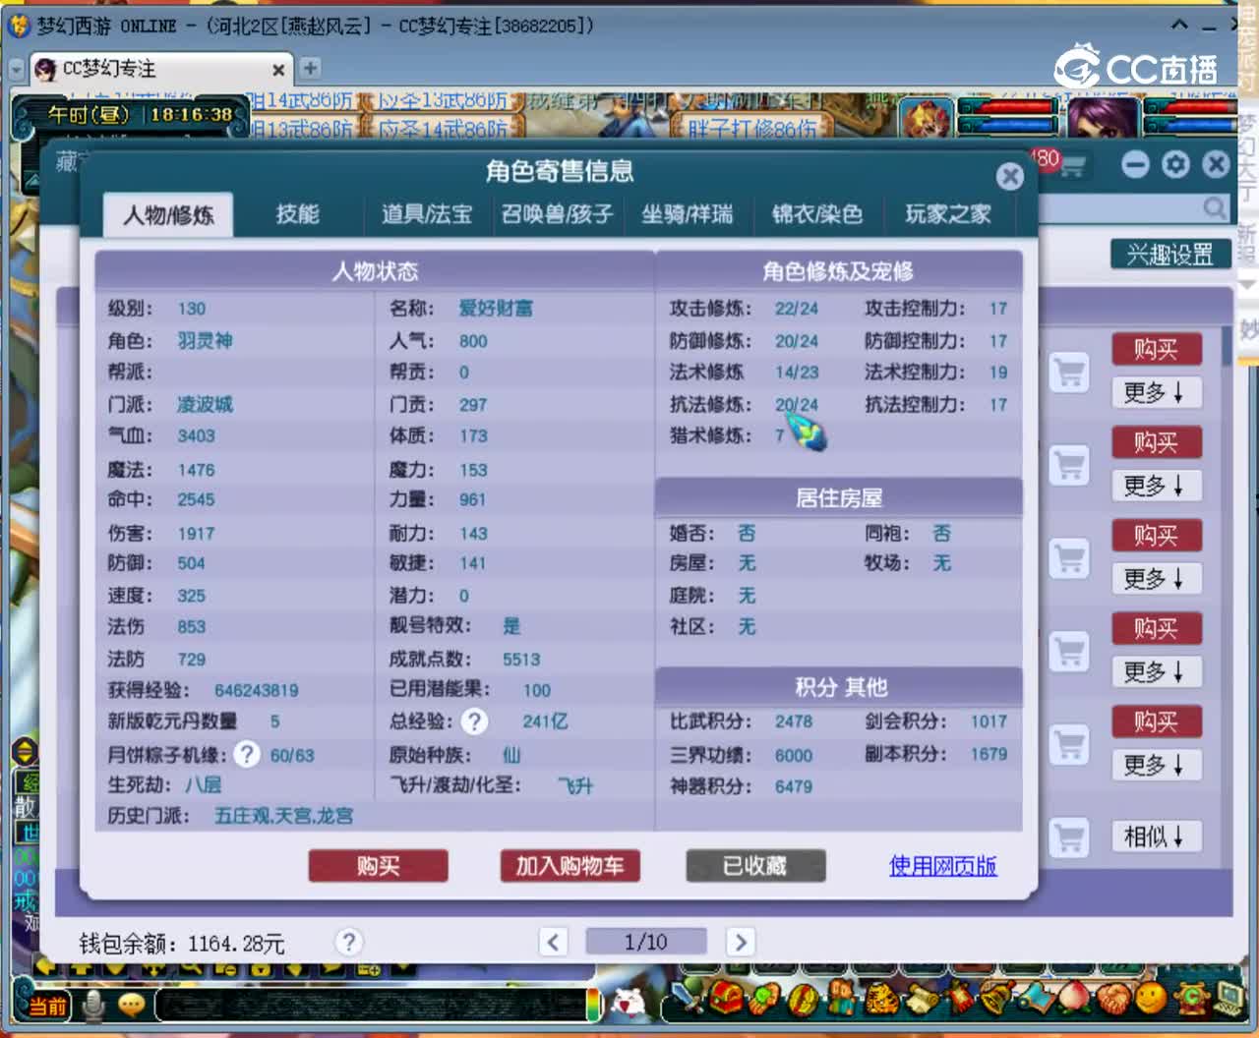Close the CC梦幻专注 tab
Image resolution: width=1259 pixels, height=1038 pixels.
pos(278,70)
